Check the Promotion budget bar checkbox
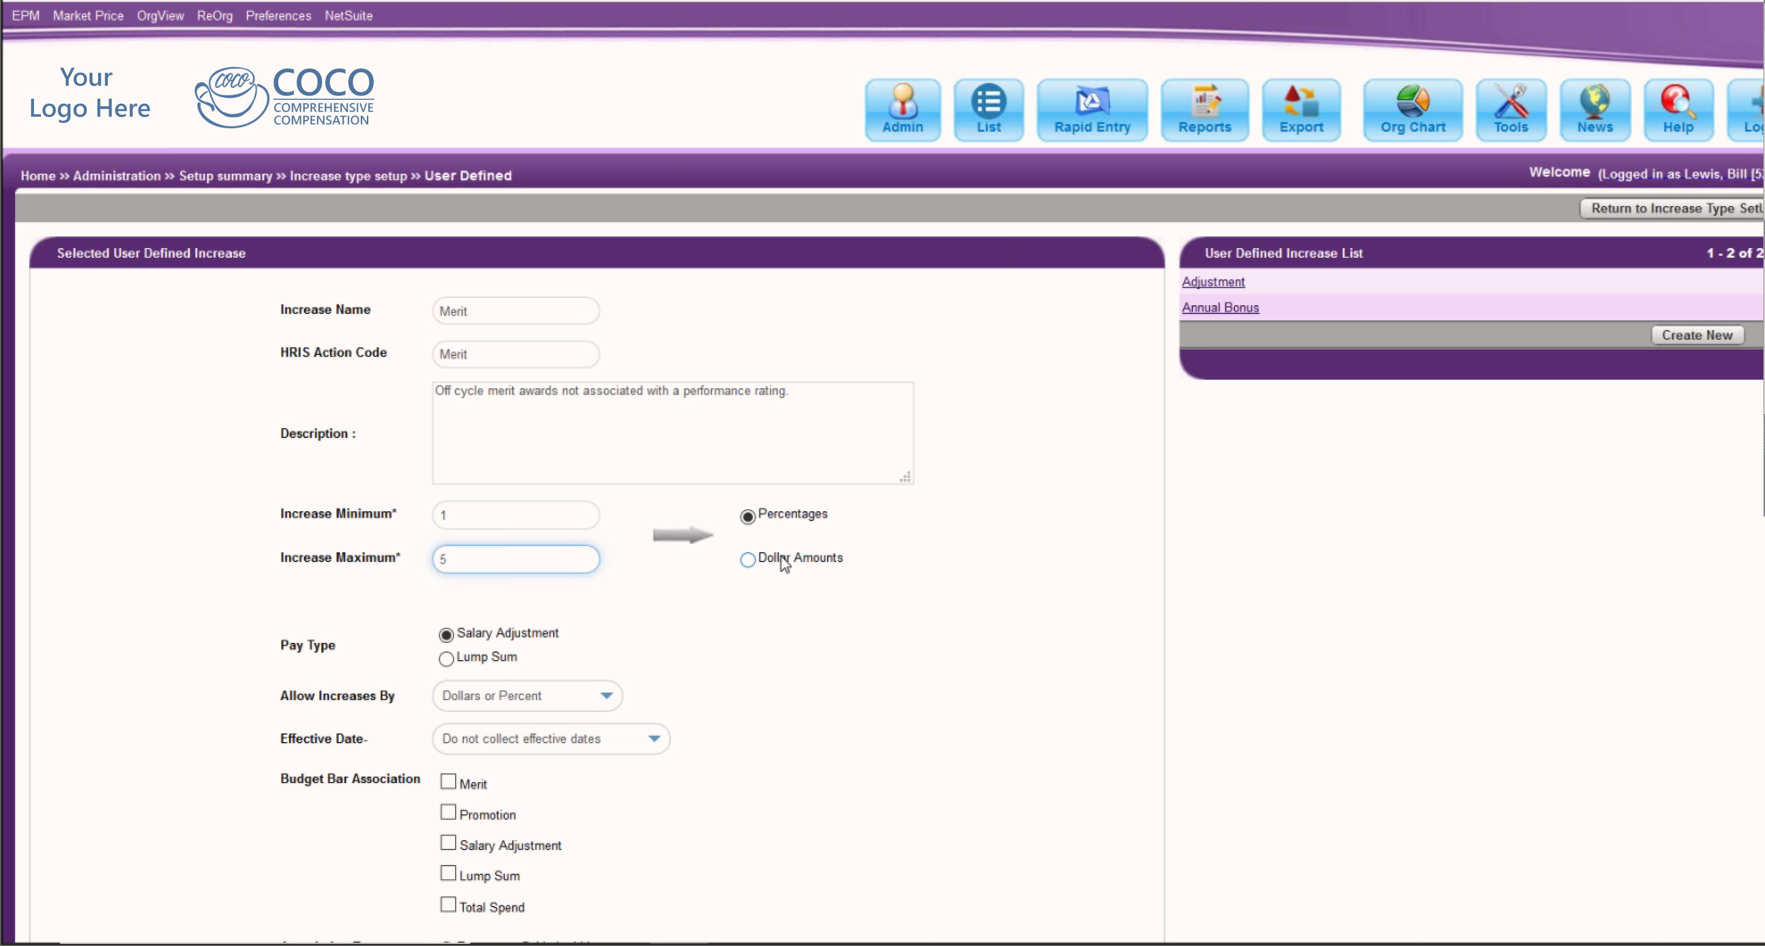The width and height of the screenshot is (1765, 946). click(448, 812)
